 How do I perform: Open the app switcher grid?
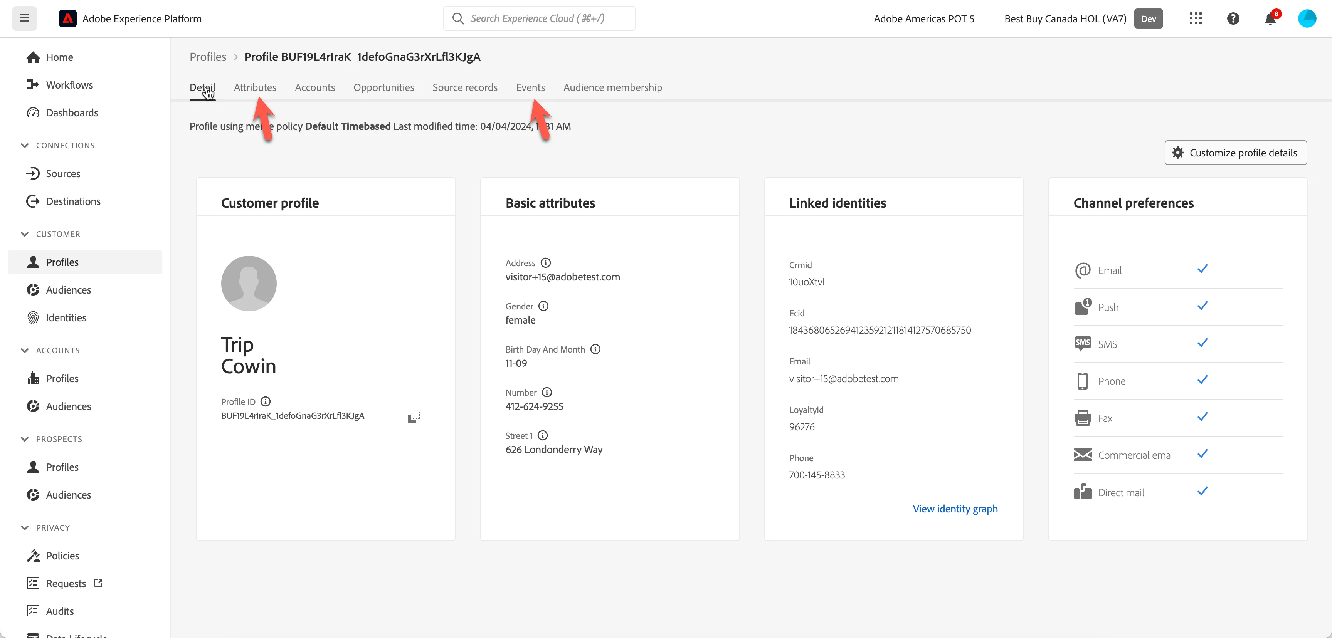(x=1196, y=18)
